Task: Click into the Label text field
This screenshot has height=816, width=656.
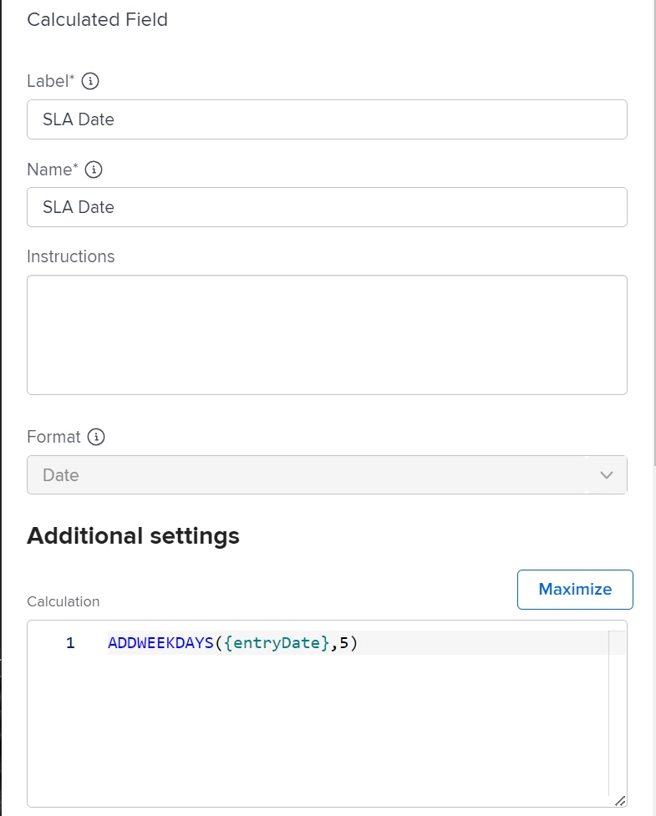Action: (326, 119)
